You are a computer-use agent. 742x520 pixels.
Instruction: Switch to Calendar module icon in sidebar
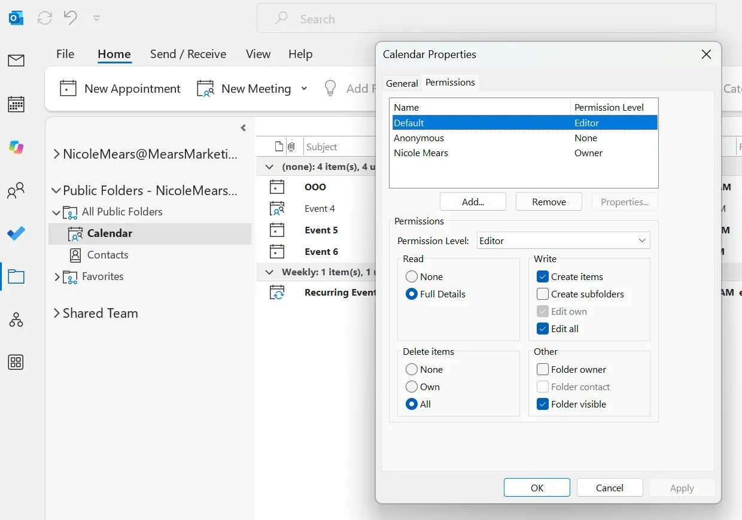[16, 104]
